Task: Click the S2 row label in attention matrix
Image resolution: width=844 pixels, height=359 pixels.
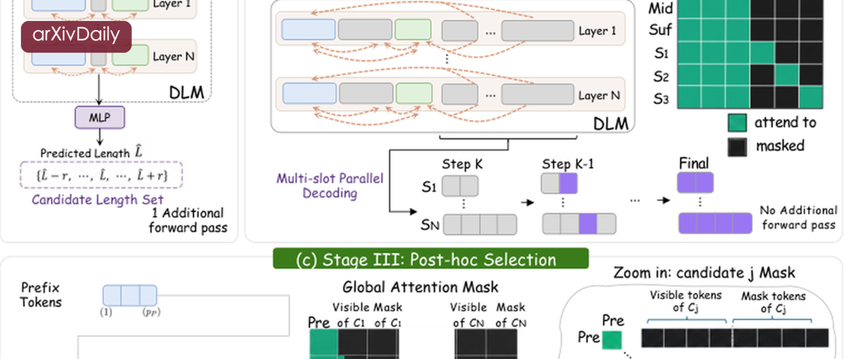Action: [661, 76]
